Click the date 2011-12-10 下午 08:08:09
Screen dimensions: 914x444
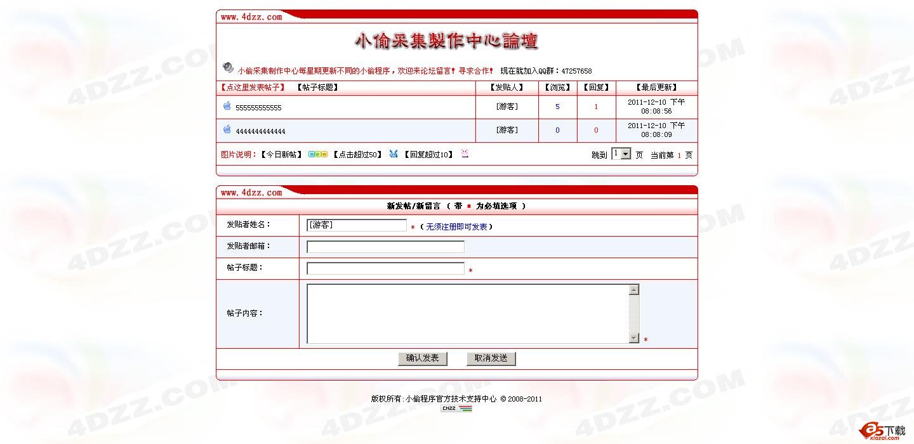pos(656,130)
